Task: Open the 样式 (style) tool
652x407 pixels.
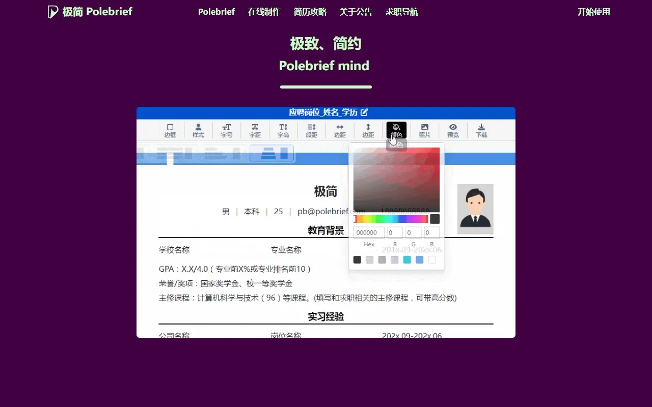Action: [198, 130]
